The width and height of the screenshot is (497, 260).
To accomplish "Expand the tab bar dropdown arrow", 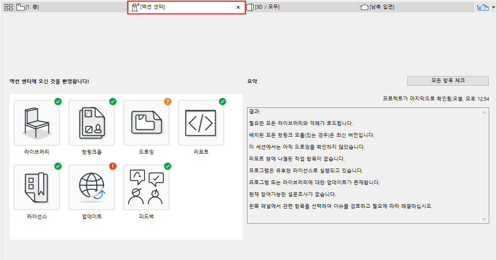I will [x=493, y=7].
